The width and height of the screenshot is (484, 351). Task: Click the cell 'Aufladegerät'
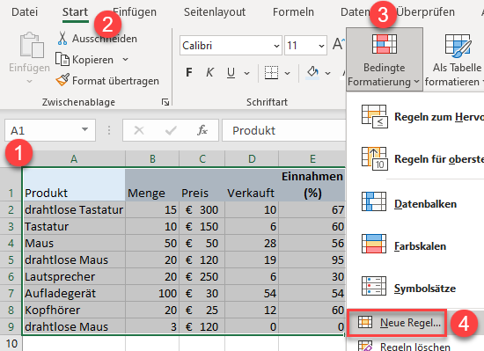74,293
